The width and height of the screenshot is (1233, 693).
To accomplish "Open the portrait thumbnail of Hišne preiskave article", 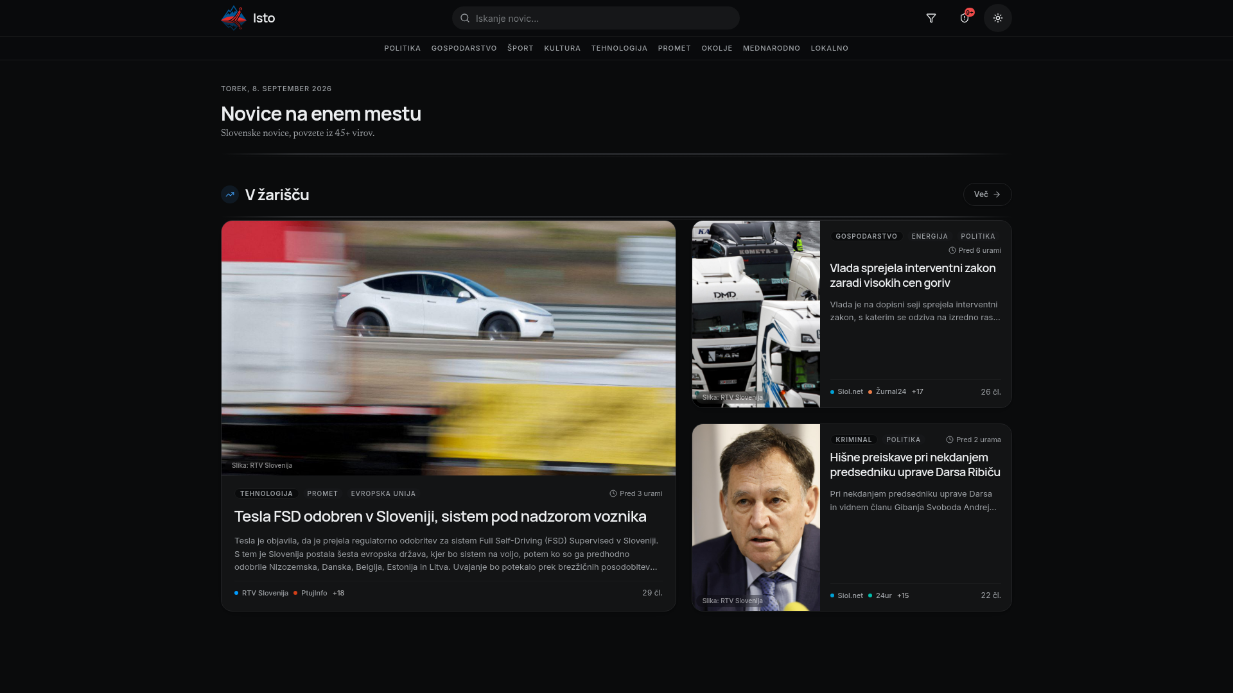I will pos(756,517).
